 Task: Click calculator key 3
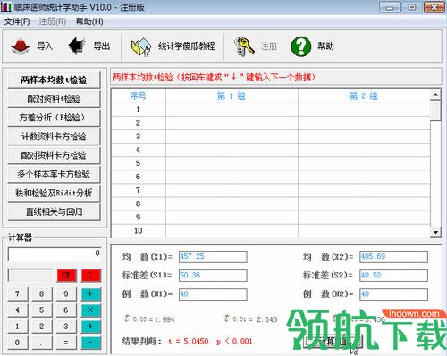[66, 327]
